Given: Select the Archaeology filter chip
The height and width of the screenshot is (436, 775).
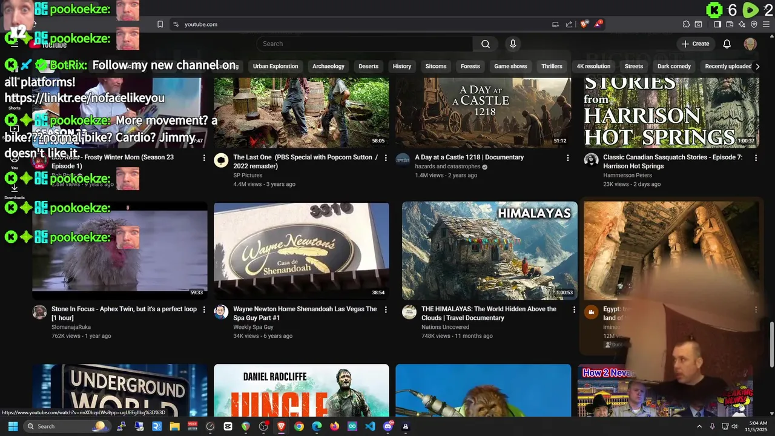Looking at the screenshot, I should click(x=328, y=66).
